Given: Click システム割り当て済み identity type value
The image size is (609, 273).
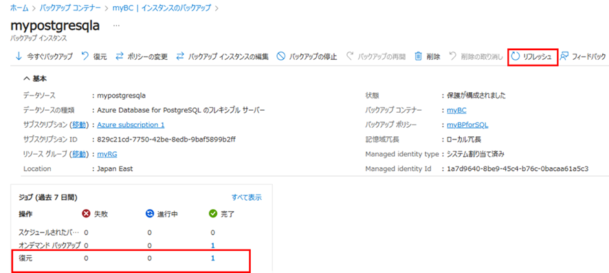Looking at the screenshot, I should point(476,154).
